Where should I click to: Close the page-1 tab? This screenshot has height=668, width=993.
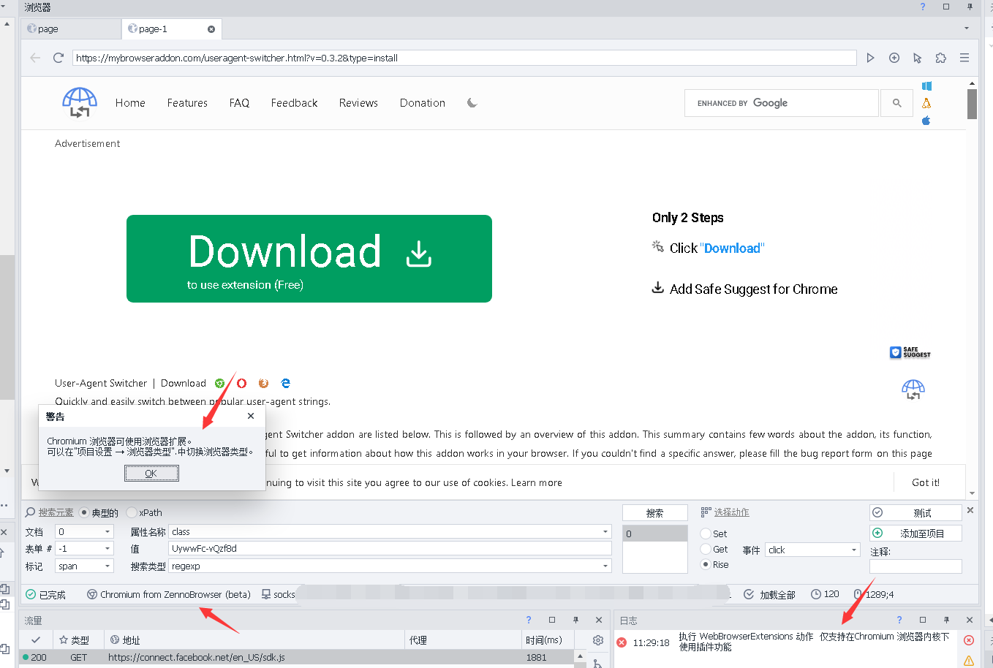(x=211, y=29)
